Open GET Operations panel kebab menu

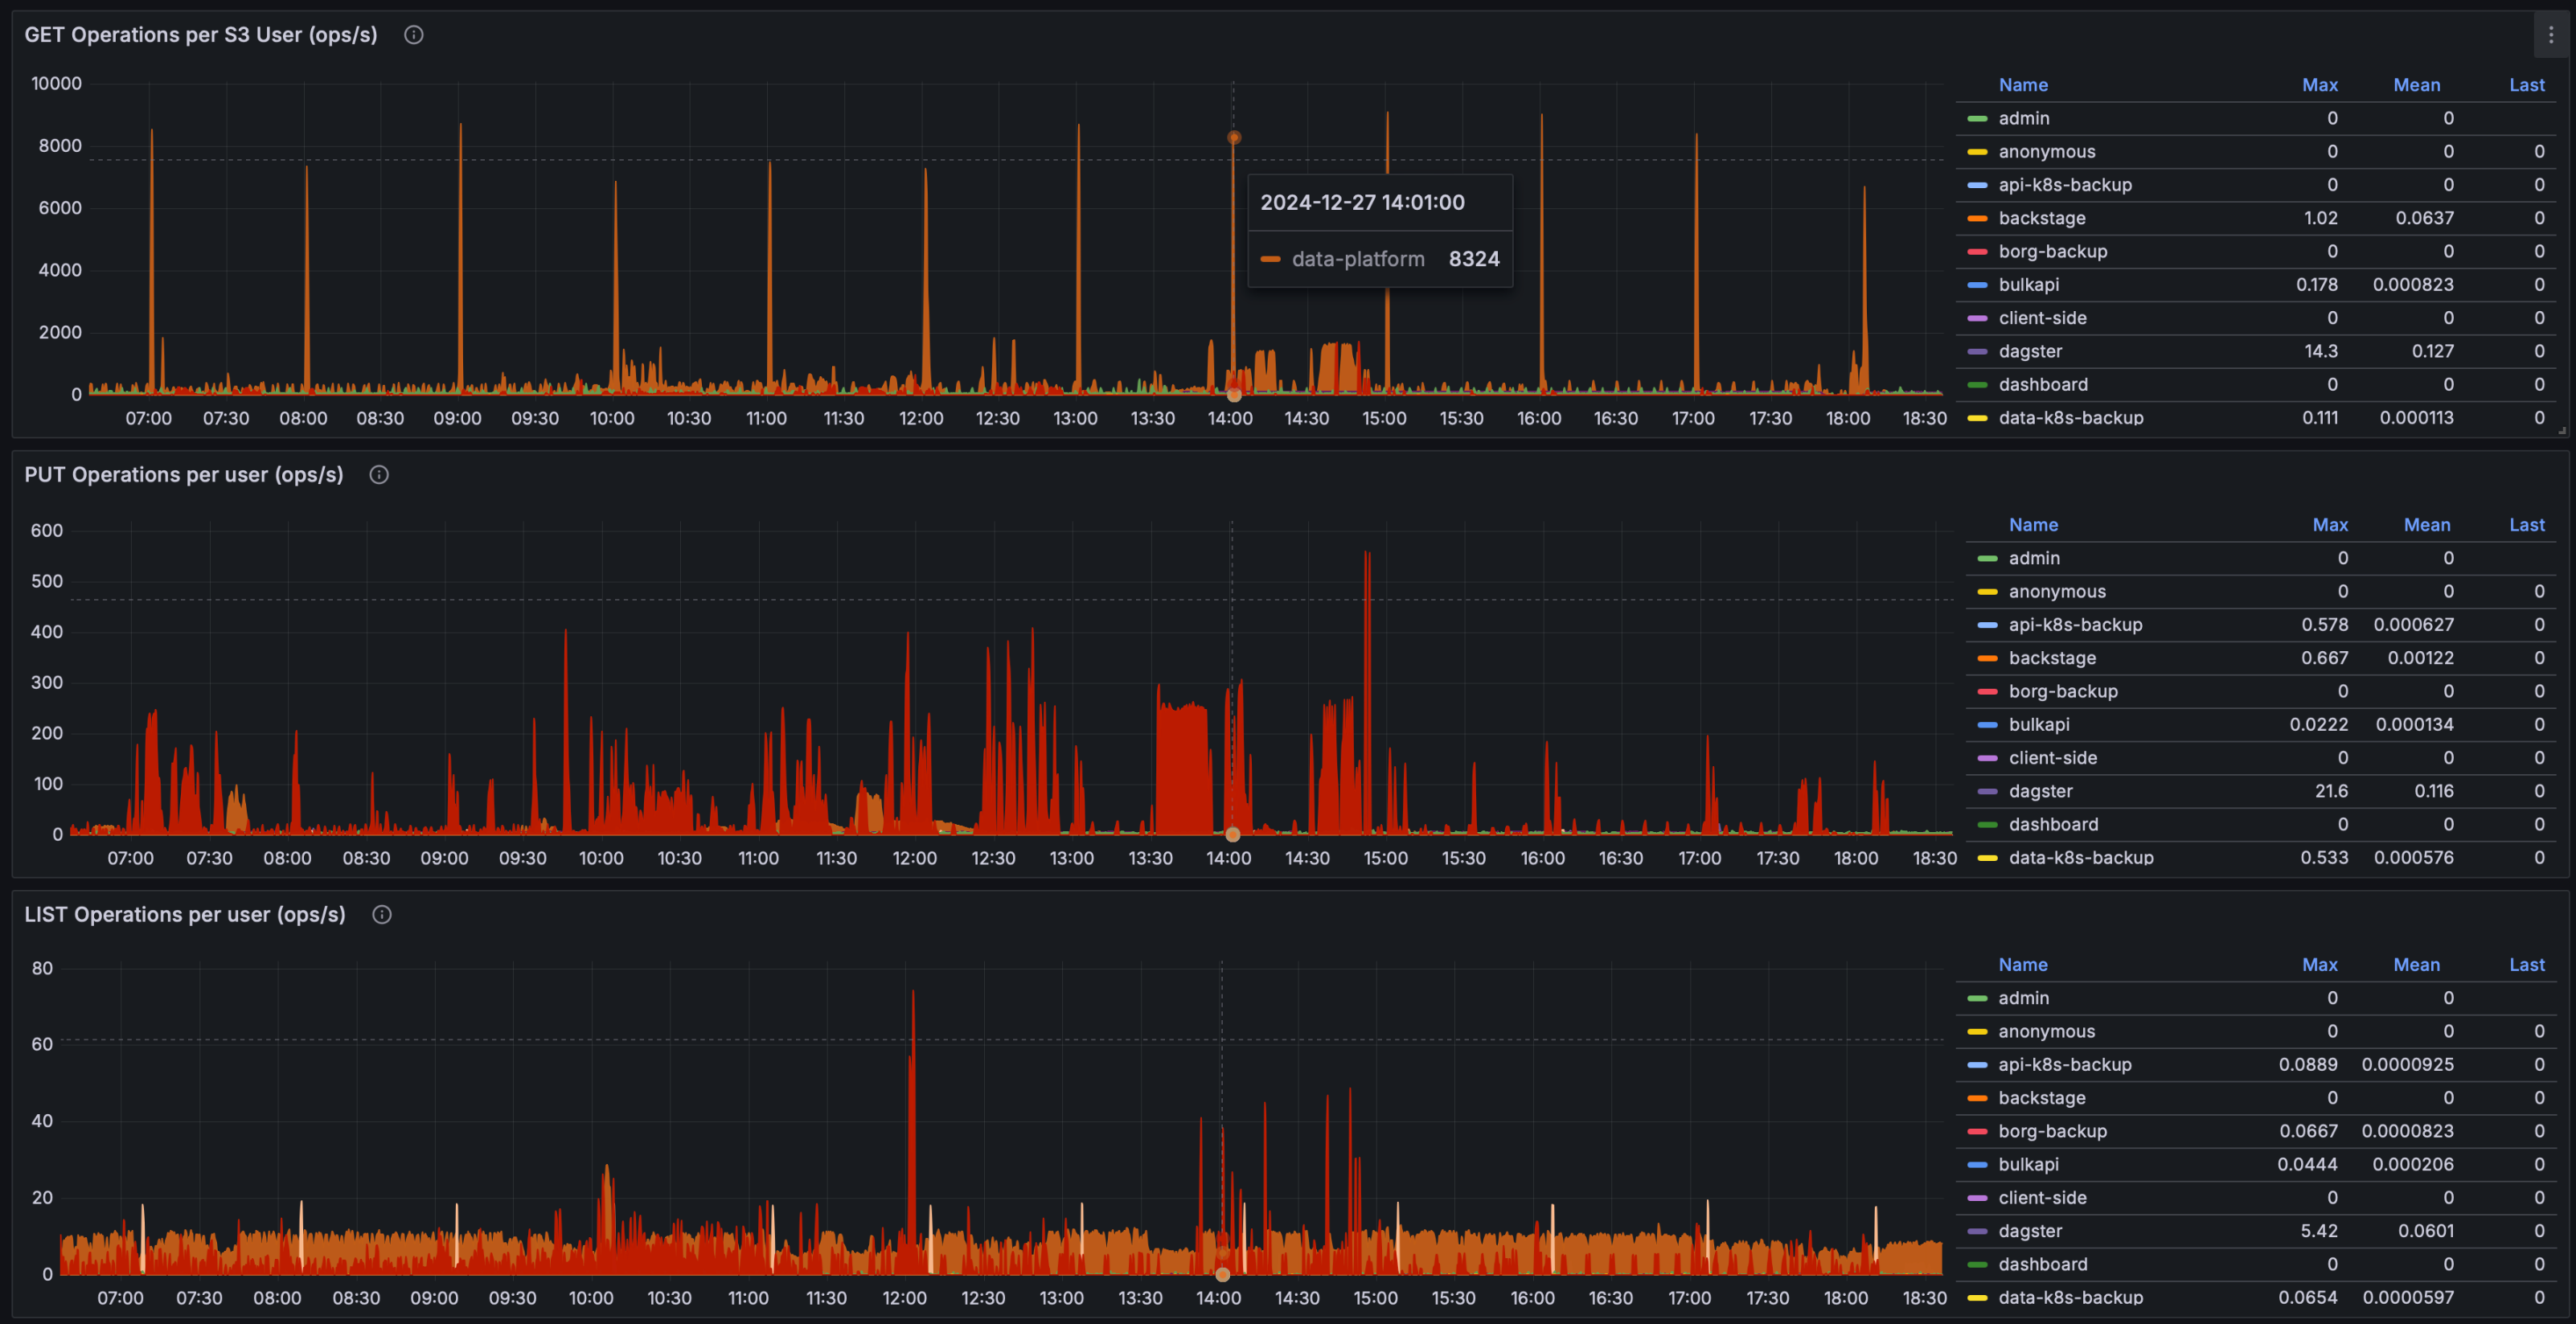tap(2551, 35)
